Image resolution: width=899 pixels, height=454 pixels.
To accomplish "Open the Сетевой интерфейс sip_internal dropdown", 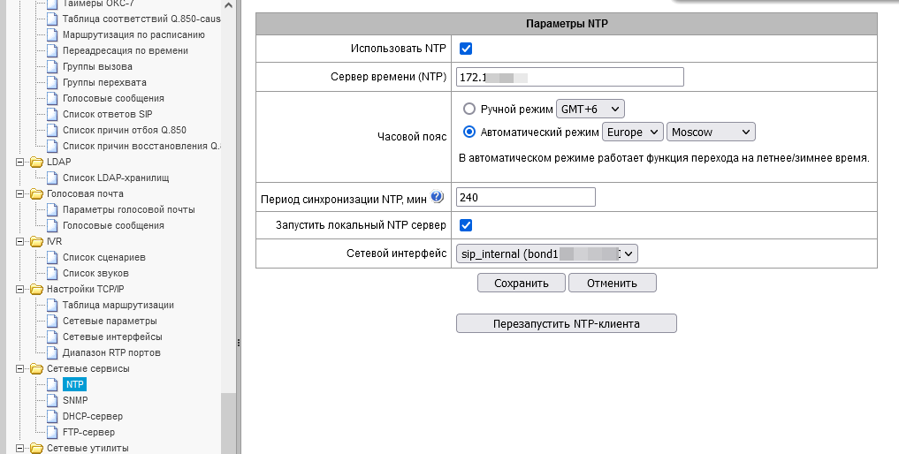I will pos(547,253).
